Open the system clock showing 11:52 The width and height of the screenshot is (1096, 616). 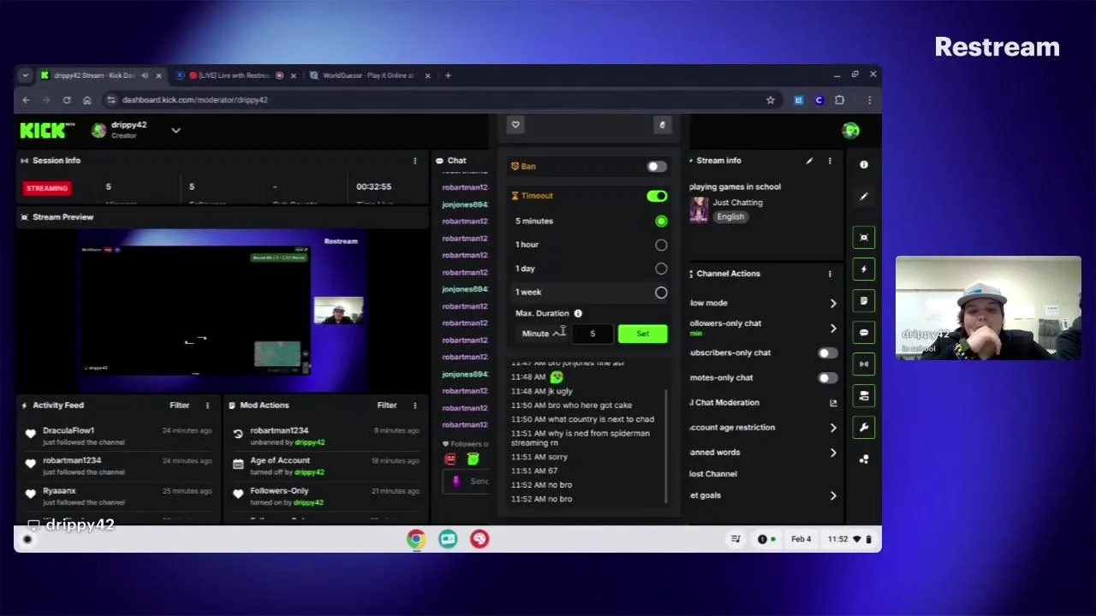tap(837, 539)
